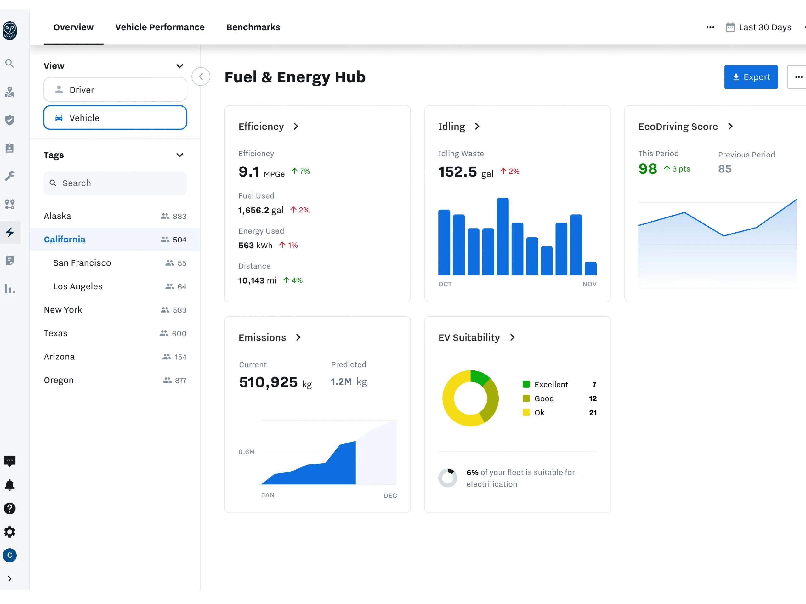Image resolution: width=806 pixels, height=604 pixels.
Task: Open the notifications bell
Action: pyautogui.click(x=10, y=484)
